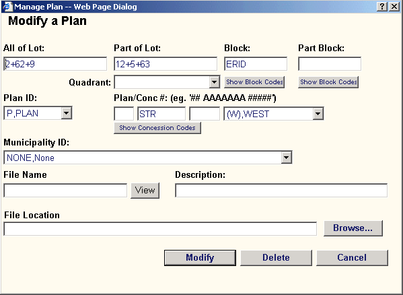This screenshot has width=403, height=295.
Task: Click Show Concession Codes button
Action: 157,128
